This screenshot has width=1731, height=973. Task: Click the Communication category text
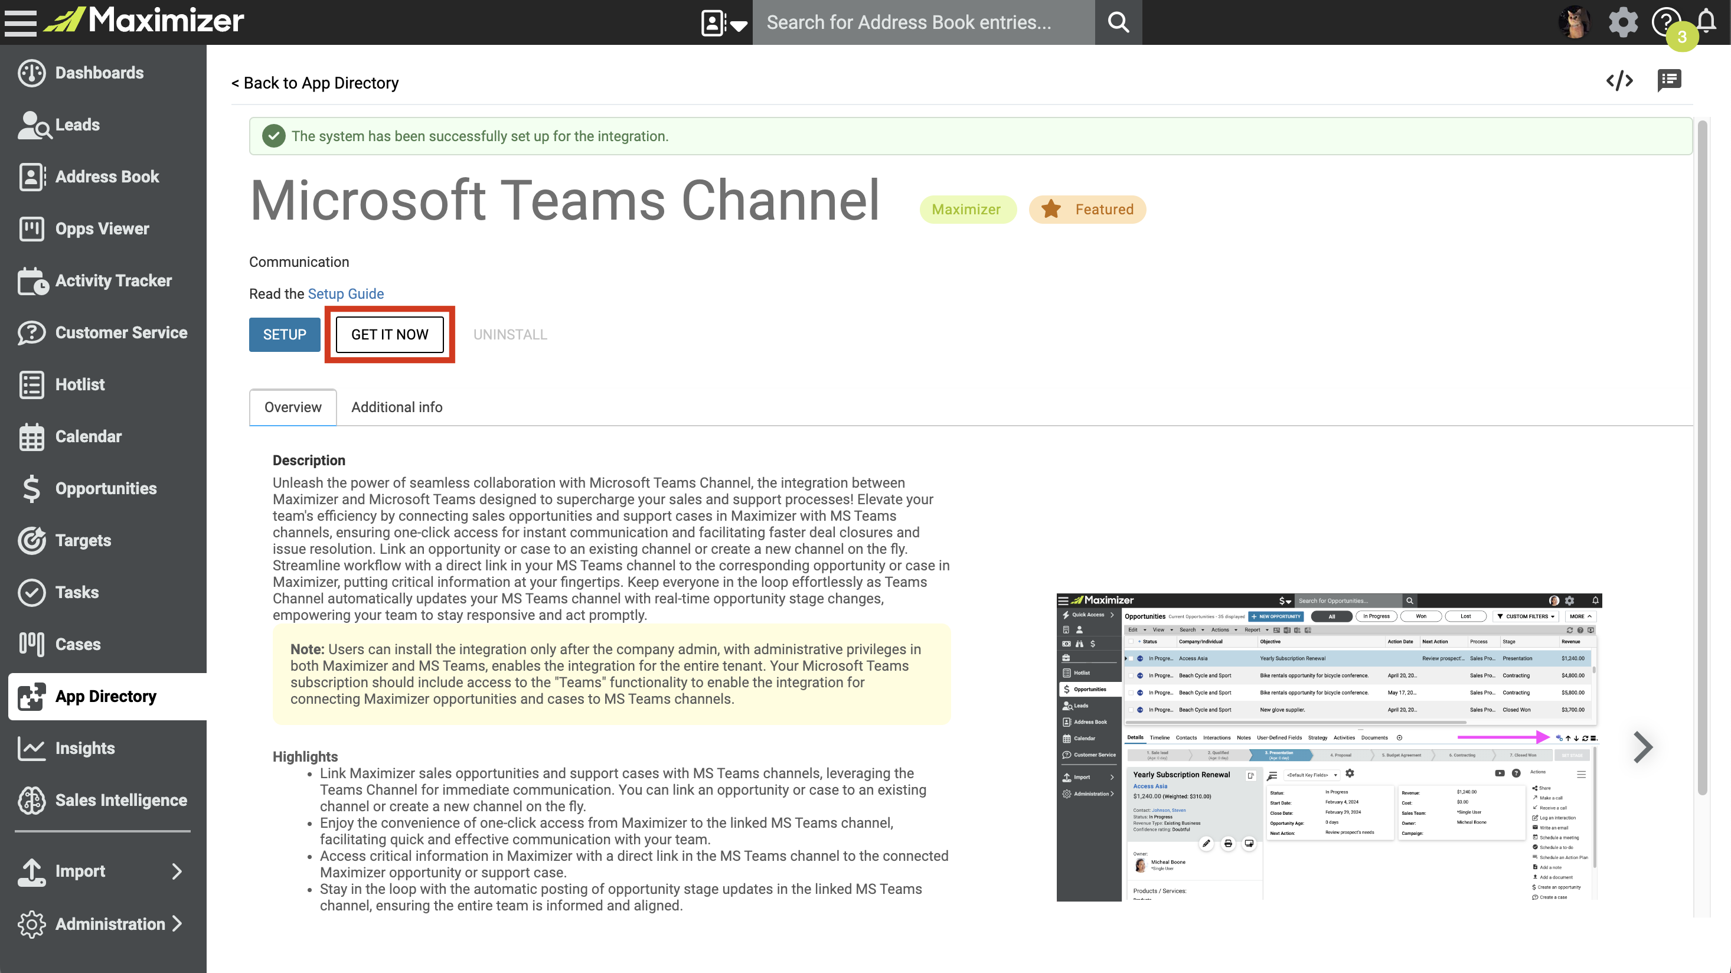299,262
